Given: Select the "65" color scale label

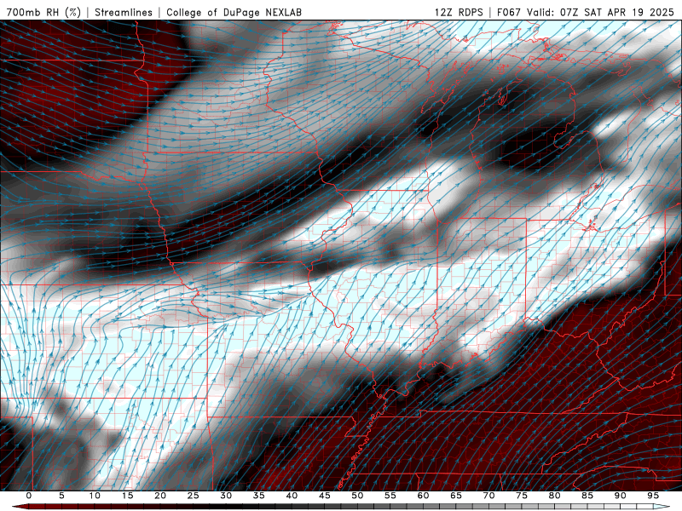Looking at the screenshot, I should click(456, 496).
